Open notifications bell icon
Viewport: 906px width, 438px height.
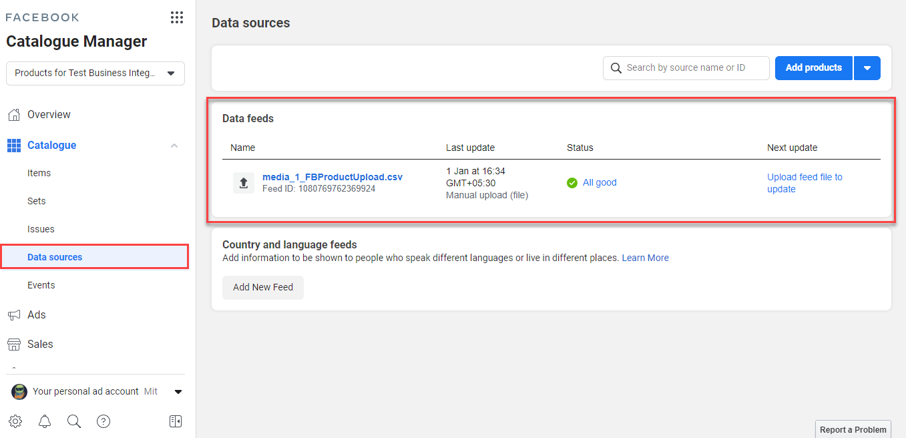tap(45, 421)
